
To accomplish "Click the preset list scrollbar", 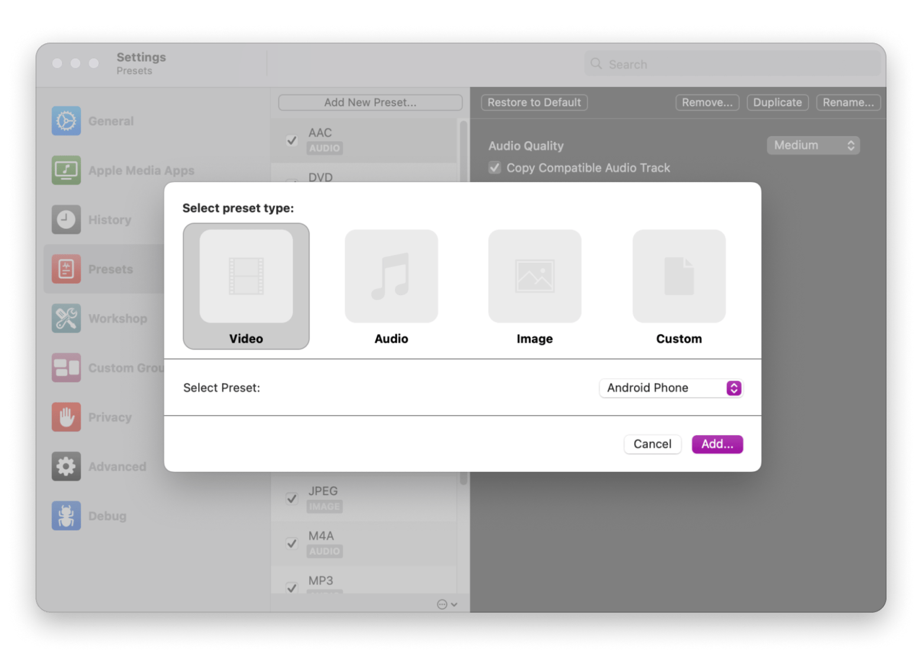I will [x=463, y=148].
